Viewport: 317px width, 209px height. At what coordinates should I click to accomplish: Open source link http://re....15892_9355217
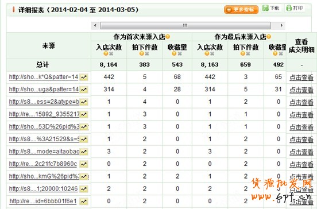[x=44, y=114]
